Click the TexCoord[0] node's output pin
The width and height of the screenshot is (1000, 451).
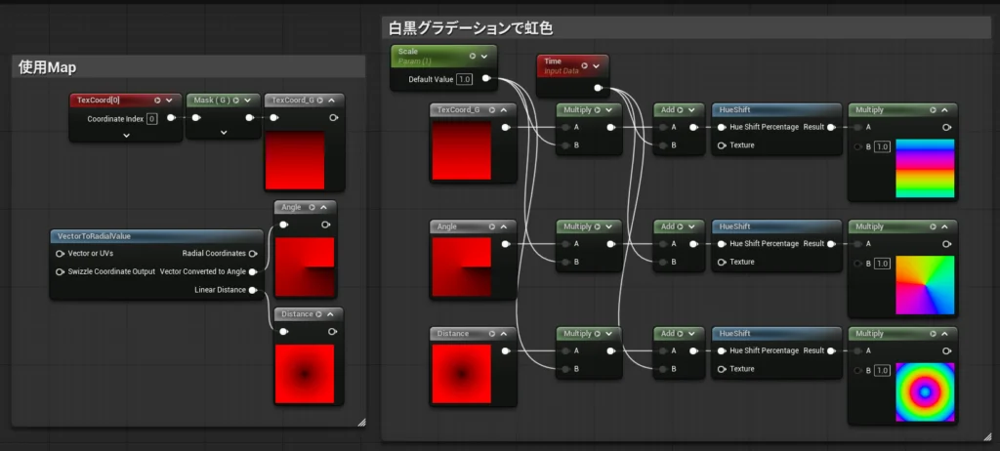click(x=171, y=118)
